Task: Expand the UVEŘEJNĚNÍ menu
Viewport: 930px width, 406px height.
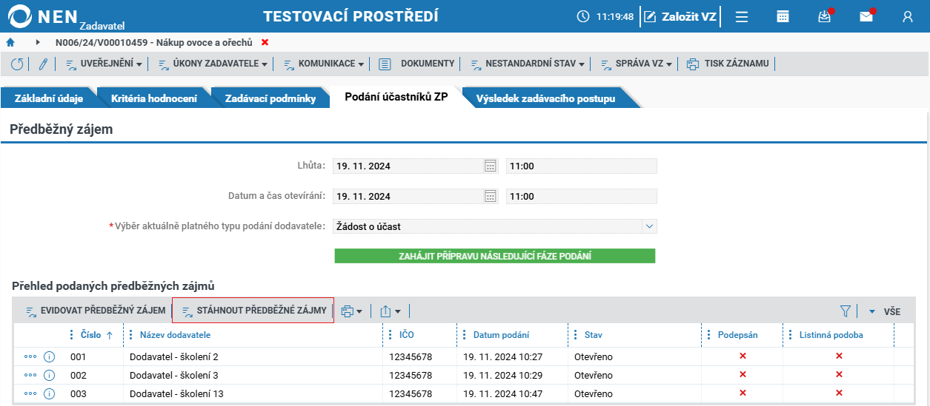Action: click(104, 64)
